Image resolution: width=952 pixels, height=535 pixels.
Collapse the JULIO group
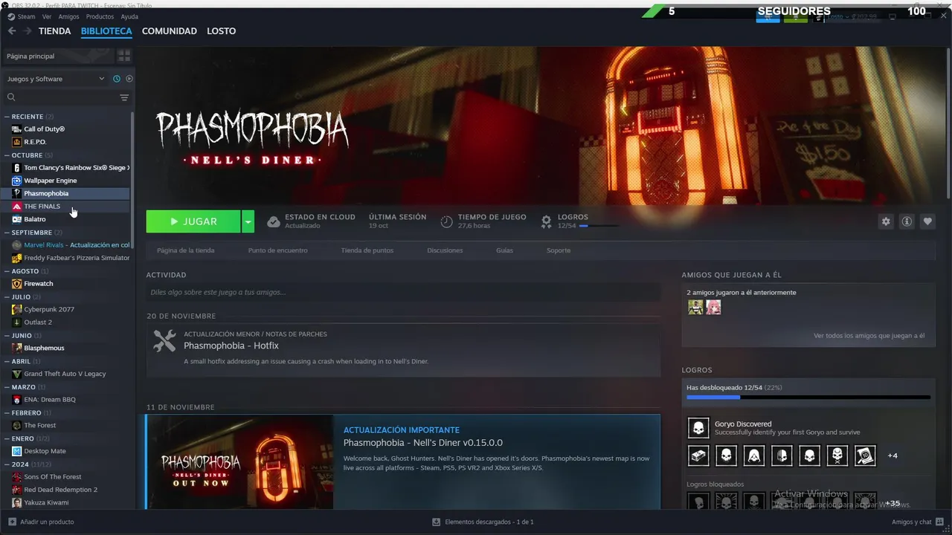[x=7, y=297]
